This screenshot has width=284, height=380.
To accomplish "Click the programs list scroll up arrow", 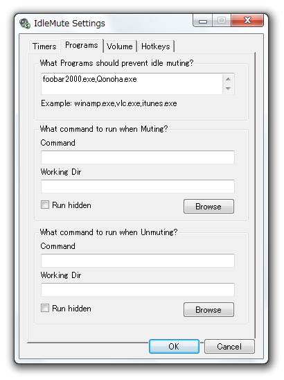I will click(x=228, y=79).
